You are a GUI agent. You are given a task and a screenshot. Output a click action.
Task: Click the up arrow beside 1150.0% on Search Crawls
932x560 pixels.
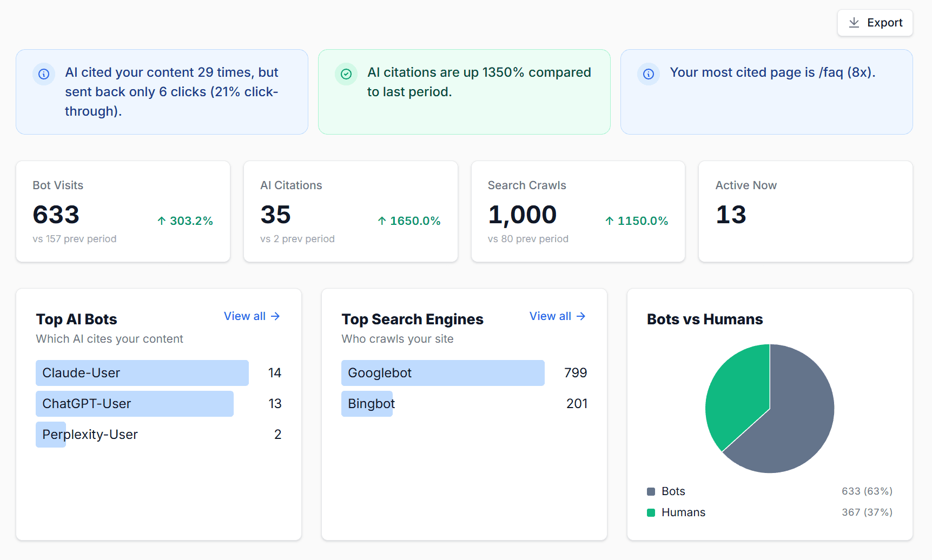[611, 221]
